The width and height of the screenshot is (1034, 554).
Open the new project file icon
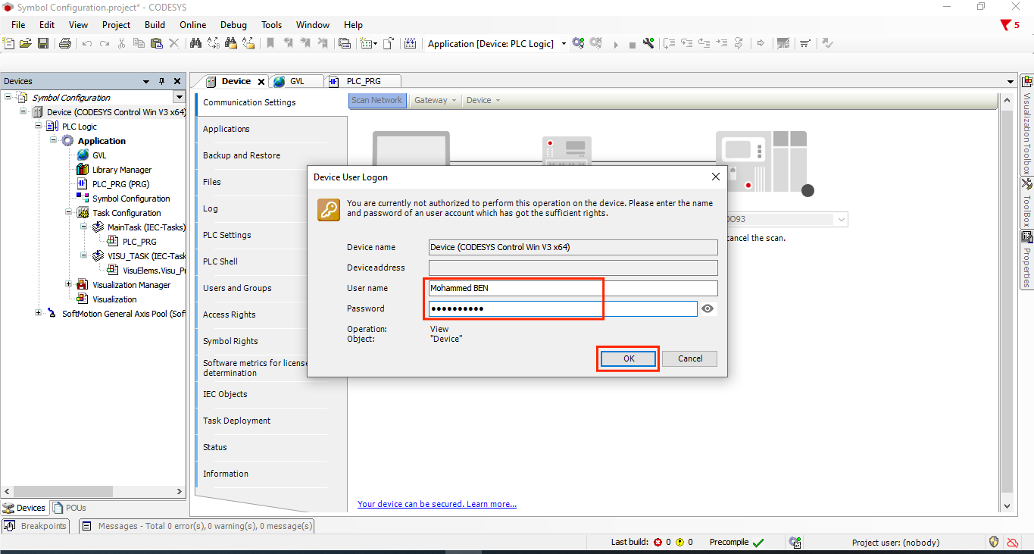coord(9,44)
